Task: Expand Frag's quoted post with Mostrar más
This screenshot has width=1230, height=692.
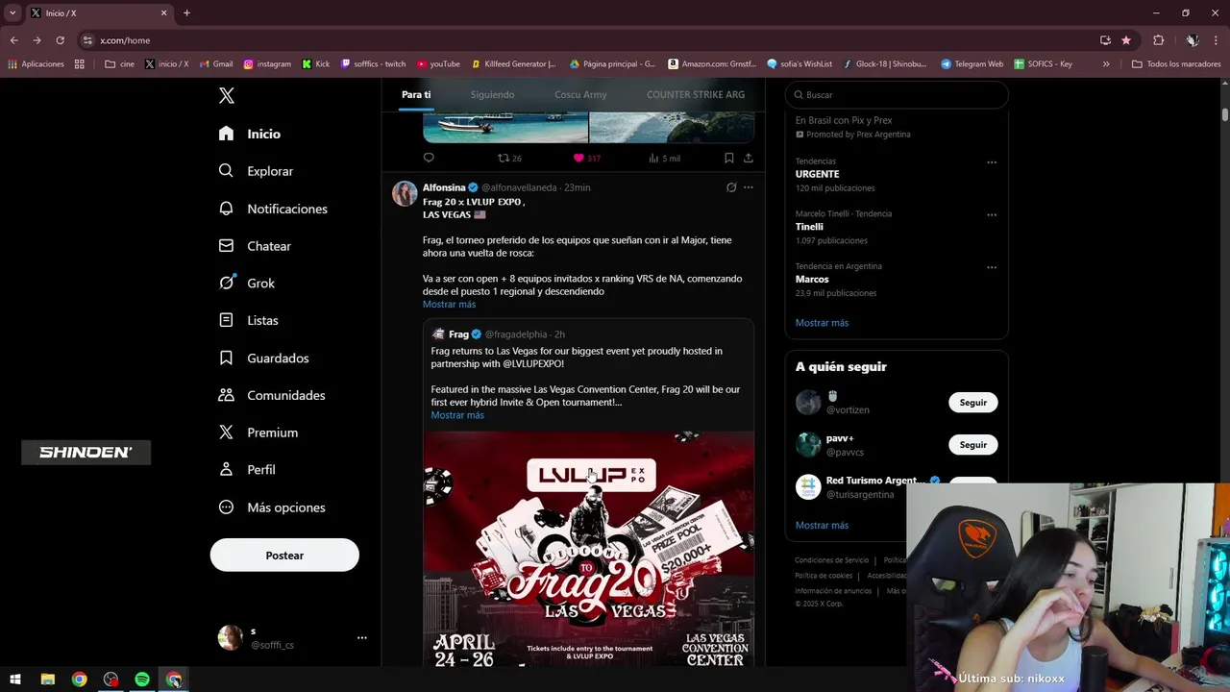Action: pos(457,415)
